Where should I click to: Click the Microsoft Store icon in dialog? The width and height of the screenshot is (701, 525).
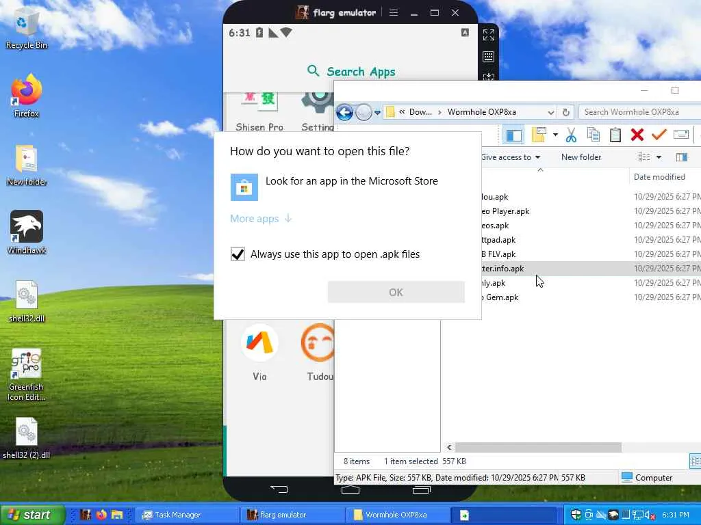tap(244, 187)
